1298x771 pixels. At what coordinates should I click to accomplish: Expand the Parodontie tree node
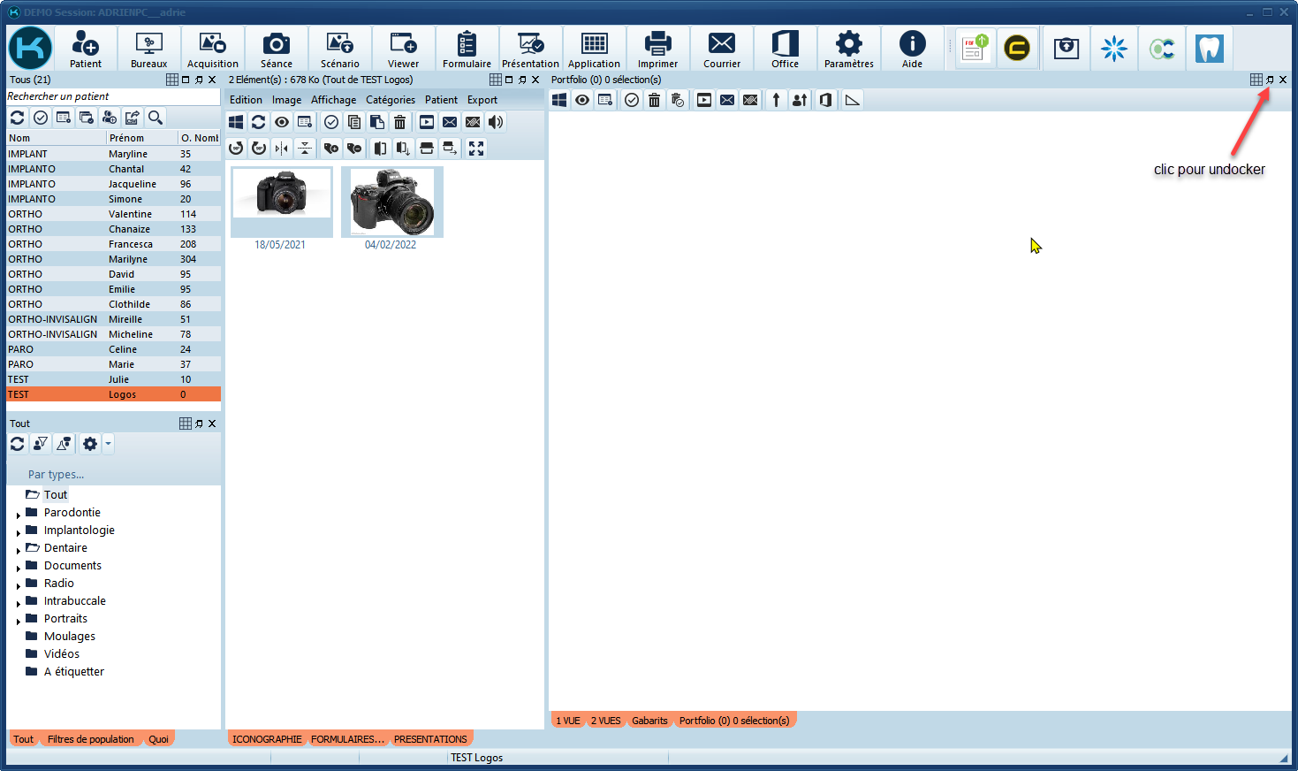tap(19, 512)
